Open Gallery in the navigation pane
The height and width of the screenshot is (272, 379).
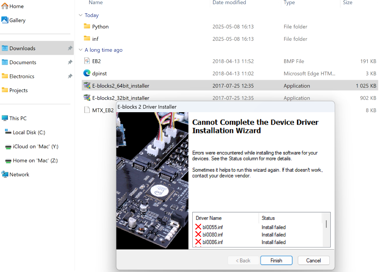pos(17,20)
